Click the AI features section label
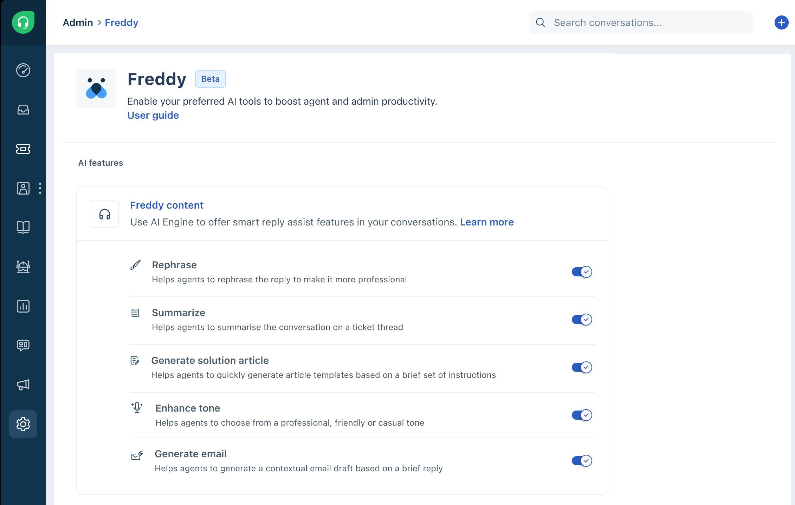The image size is (795, 505). (101, 163)
